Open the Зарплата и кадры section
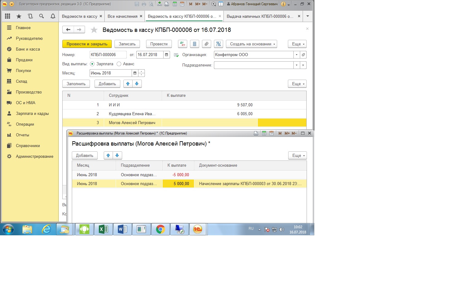This screenshot has height=307, width=461. click(x=32, y=113)
